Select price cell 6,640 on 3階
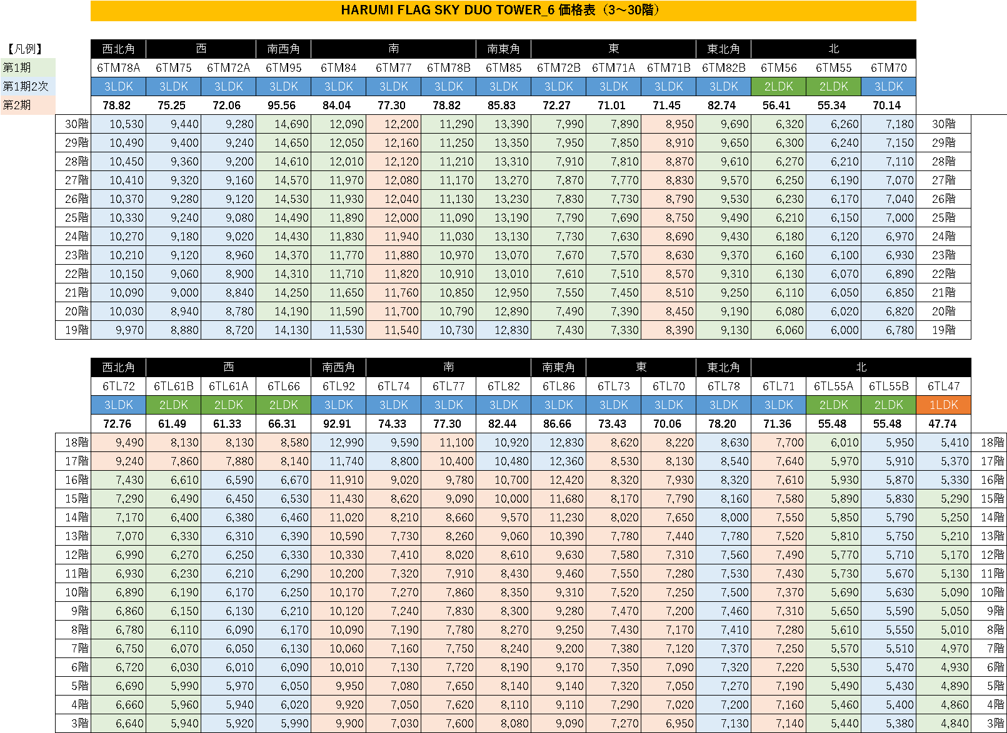This screenshot has width=1007, height=733. (118, 723)
